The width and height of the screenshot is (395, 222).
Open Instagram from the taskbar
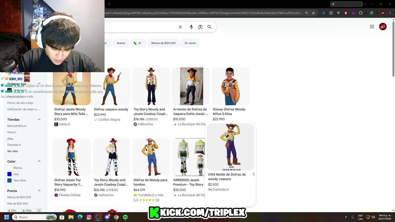(x=89, y=217)
